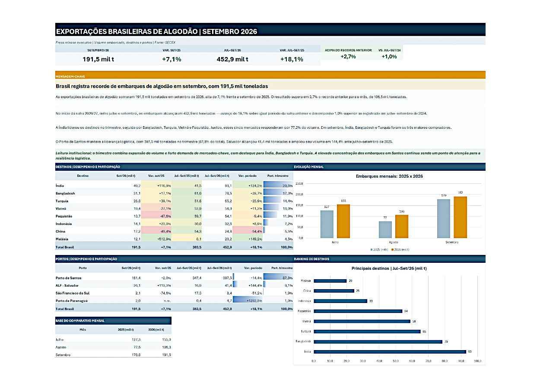Click the "Porto de Santos" row label
540x389 pixels.
pos(69,278)
